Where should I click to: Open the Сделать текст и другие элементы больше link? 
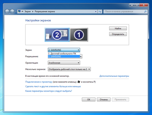pyautogui.click(x=53, y=86)
